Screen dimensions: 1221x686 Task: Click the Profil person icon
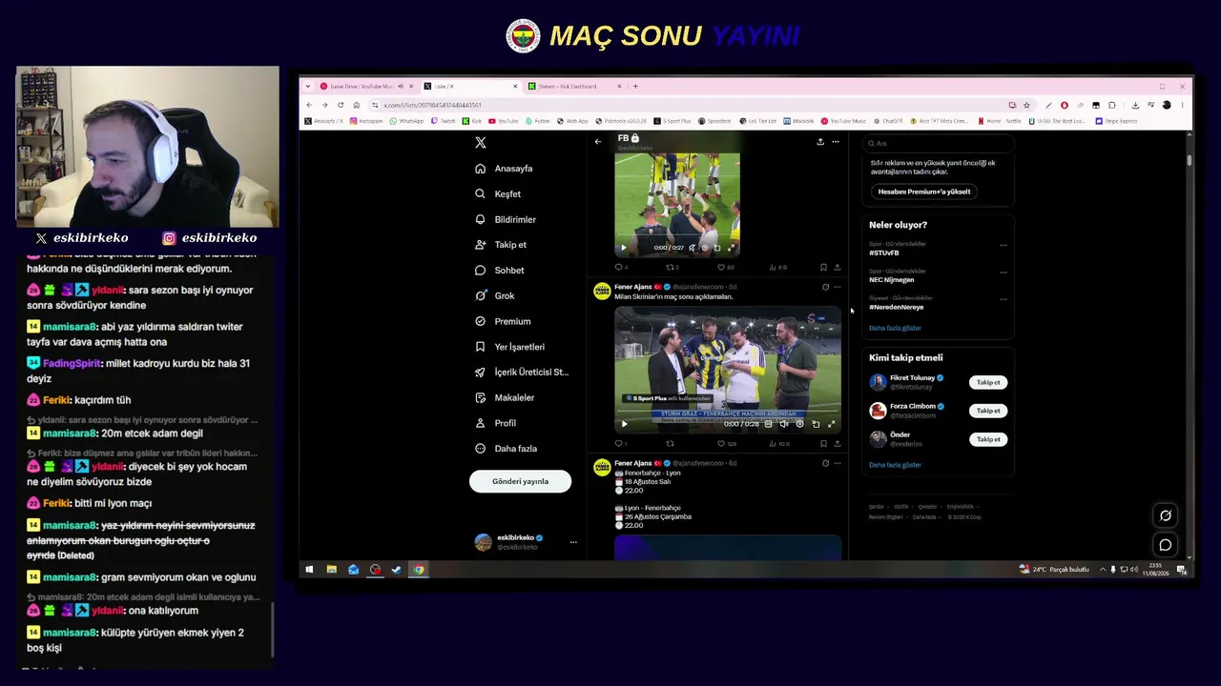[481, 423]
